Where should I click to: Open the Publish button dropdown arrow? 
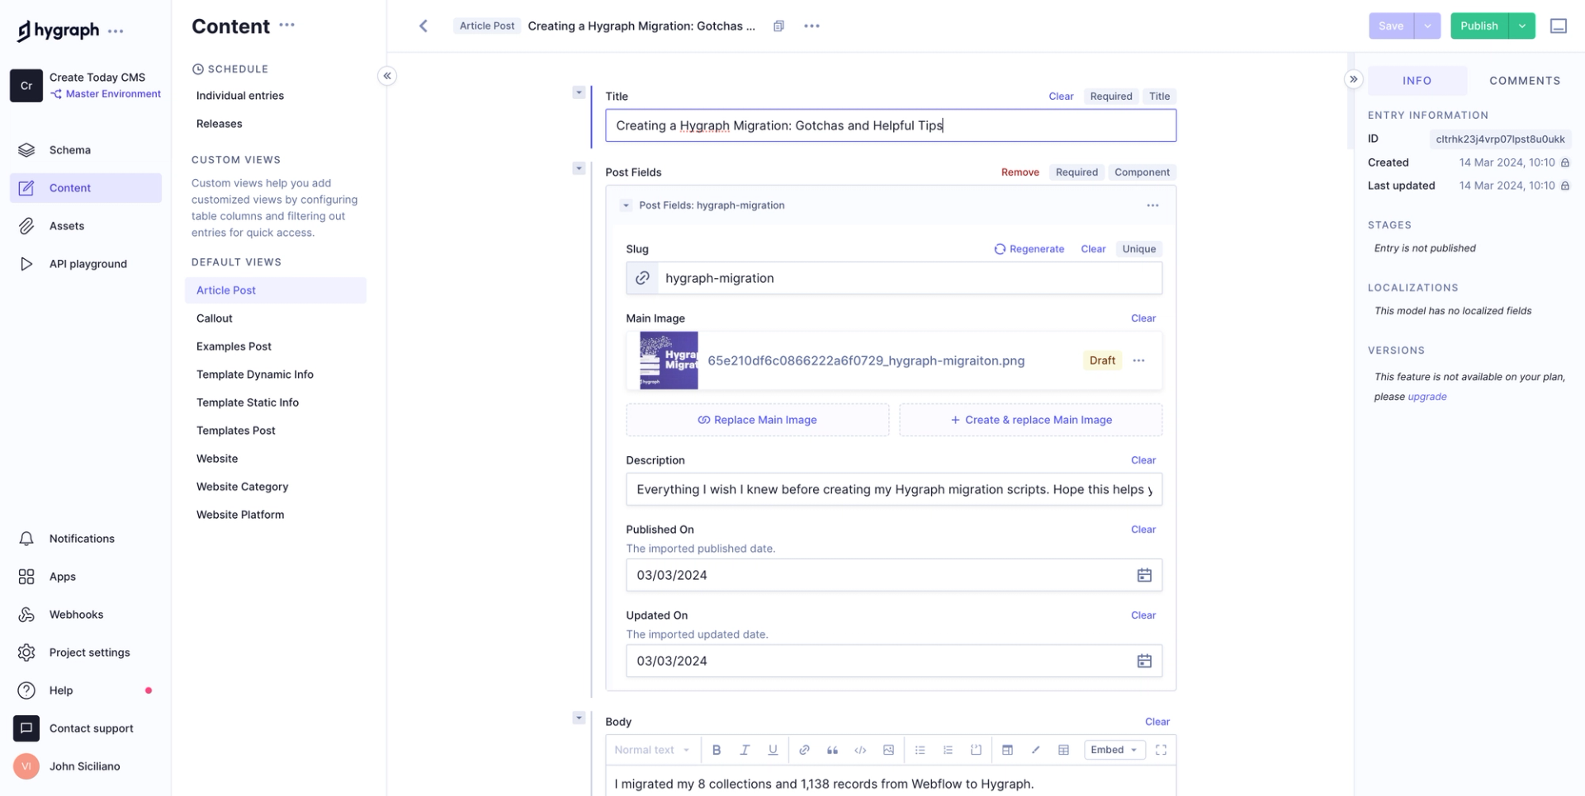coord(1521,26)
